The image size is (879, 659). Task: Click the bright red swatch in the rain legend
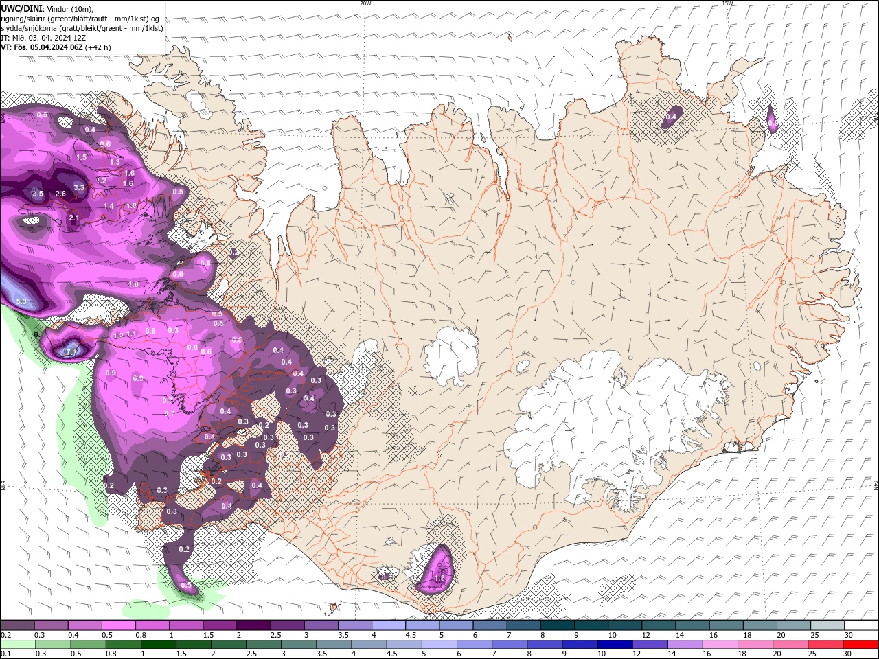pyautogui.click(x=860, y=645)
